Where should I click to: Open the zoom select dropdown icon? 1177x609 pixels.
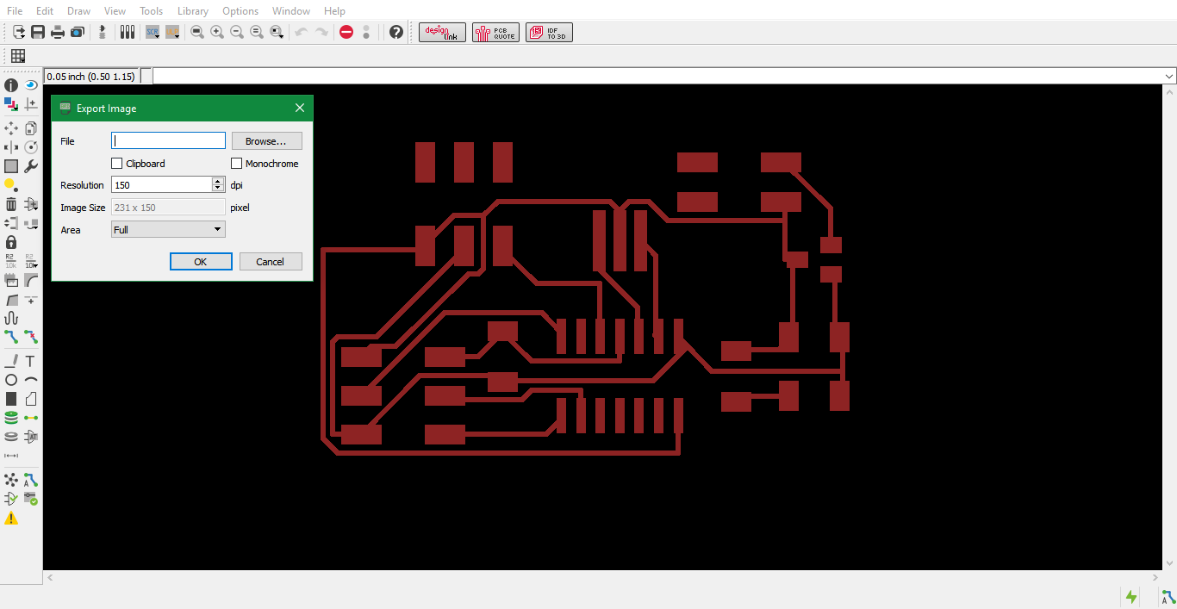[x=277, y=32]
